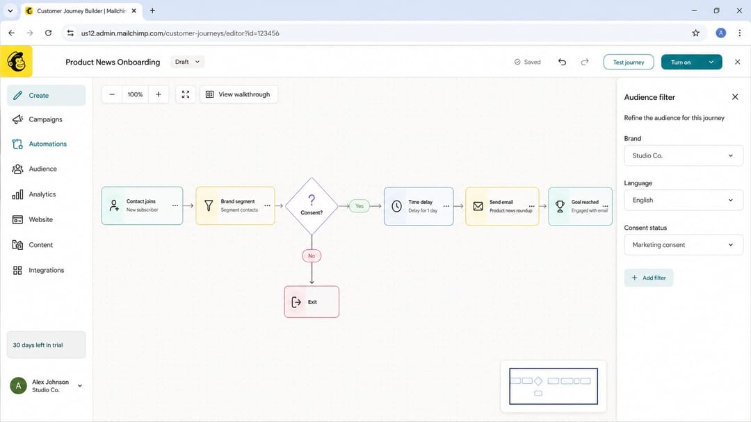Click the 100% zoom level
Viewport: 751px width, 422px height.
pos(135,94)
